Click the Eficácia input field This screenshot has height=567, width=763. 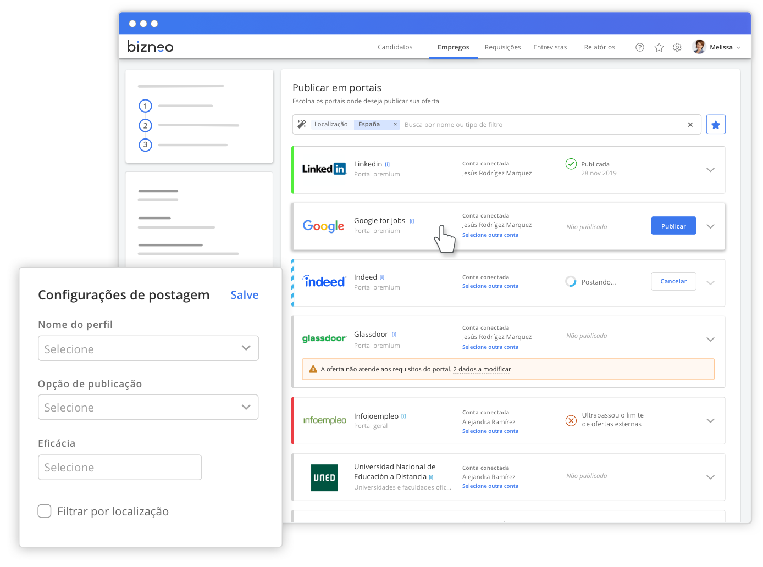tap(120, 468)
